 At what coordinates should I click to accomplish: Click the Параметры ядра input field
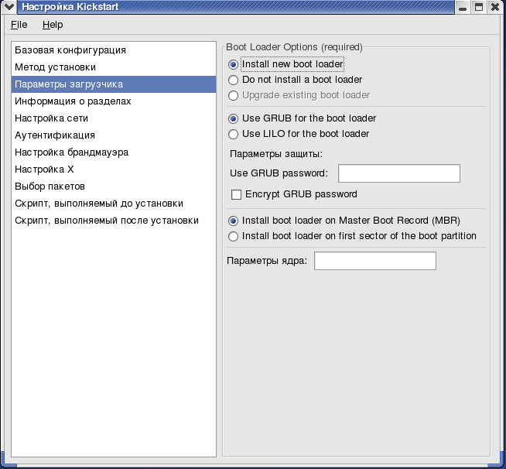pos(375,261)
